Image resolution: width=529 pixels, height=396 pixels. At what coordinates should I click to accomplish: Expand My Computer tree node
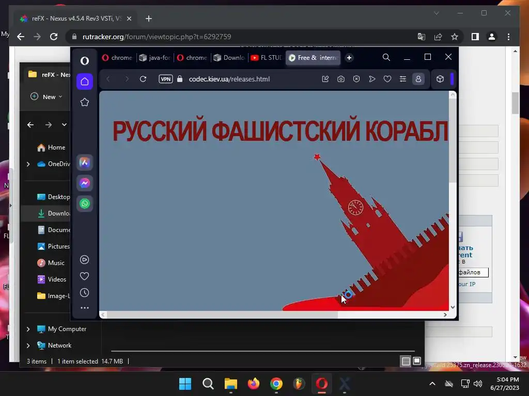coord(28,329)
